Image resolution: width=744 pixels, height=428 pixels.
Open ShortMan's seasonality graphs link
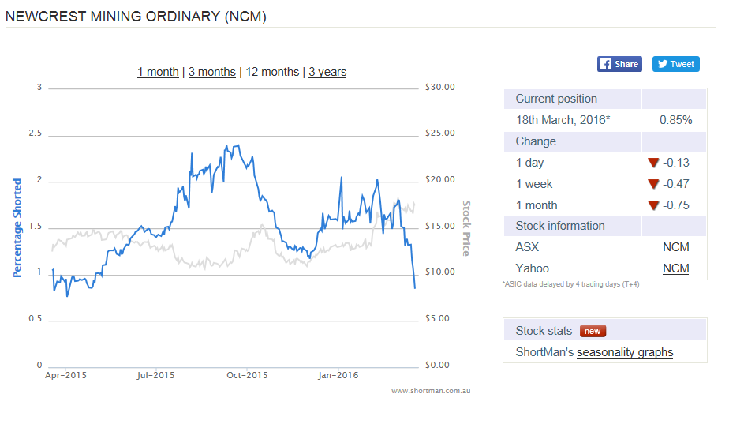pos(625,352)
